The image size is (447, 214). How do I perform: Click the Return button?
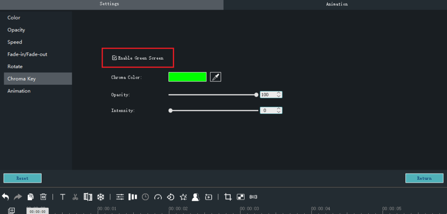pos(424,178)
